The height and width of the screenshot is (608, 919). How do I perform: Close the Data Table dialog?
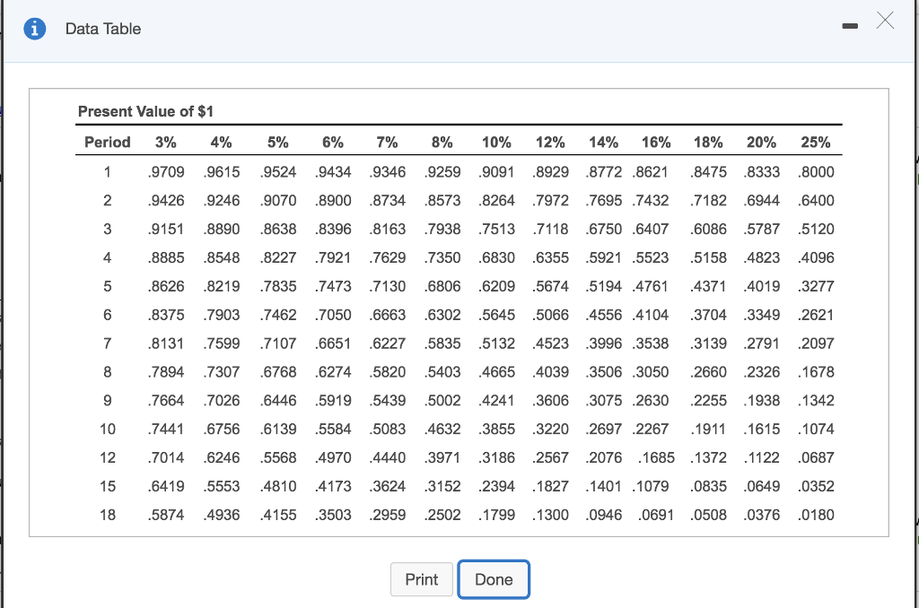(884, 20)
